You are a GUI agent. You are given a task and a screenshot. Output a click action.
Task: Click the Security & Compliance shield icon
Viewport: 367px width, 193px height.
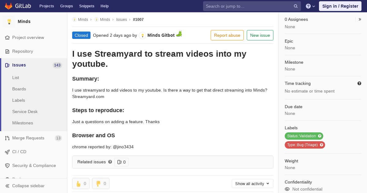pyautogui.click(x=7, y=165)
